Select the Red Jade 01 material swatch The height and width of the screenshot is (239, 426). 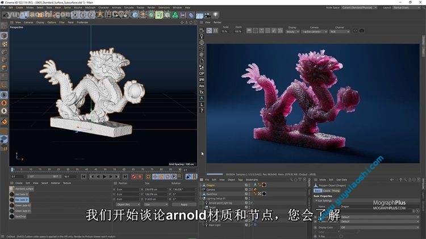point(12,200)
